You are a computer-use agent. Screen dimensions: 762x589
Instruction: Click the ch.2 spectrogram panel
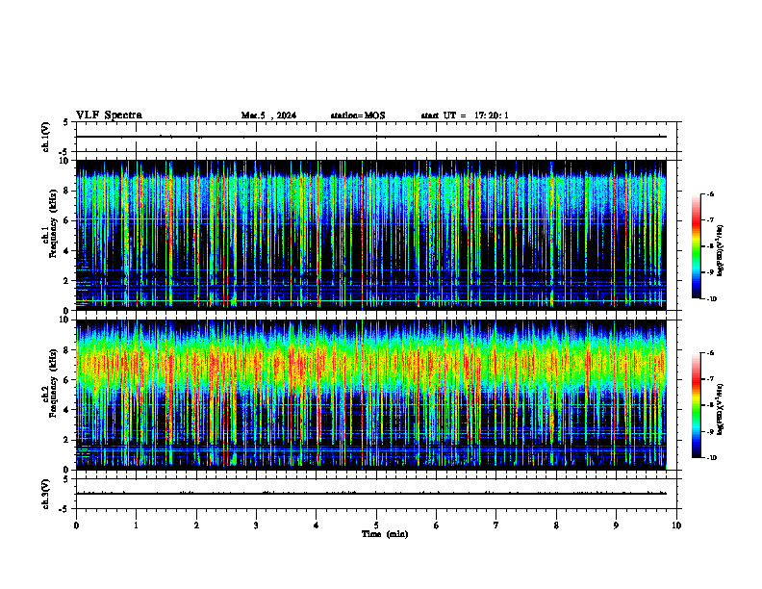click(x=371, y=395)
